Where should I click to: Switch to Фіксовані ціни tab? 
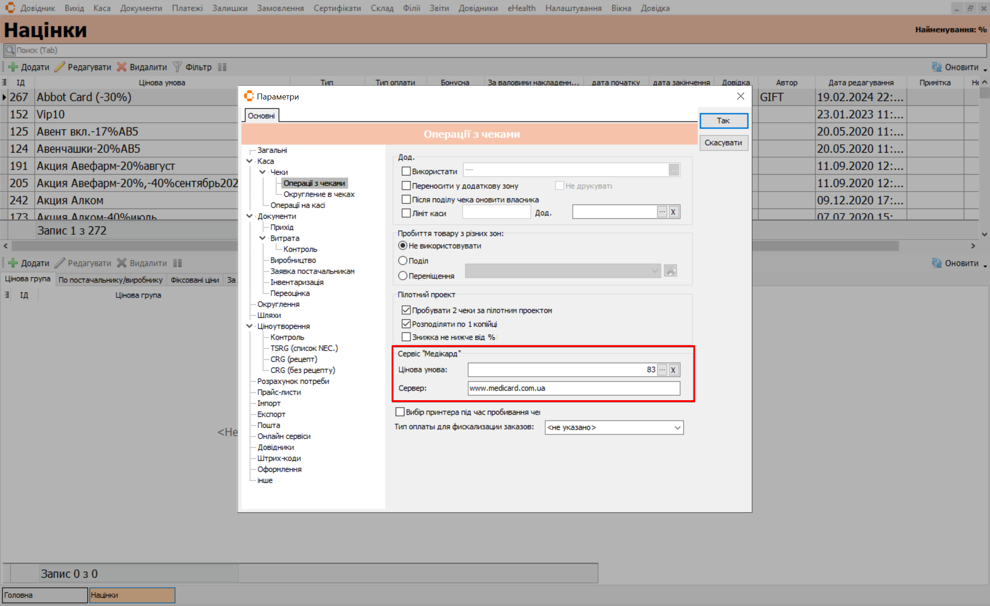(194, 280)
